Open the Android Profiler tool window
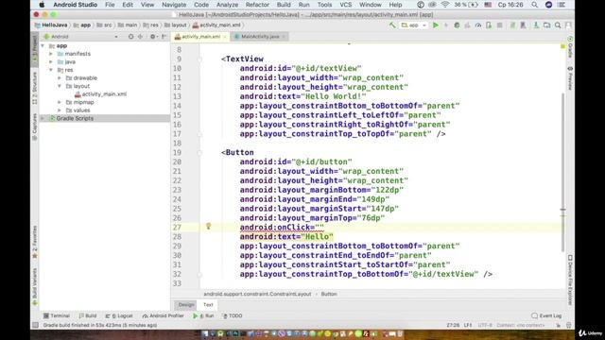 163,315
